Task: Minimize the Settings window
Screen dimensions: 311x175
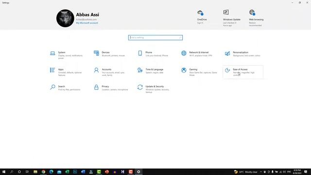Action: [293, 2]
